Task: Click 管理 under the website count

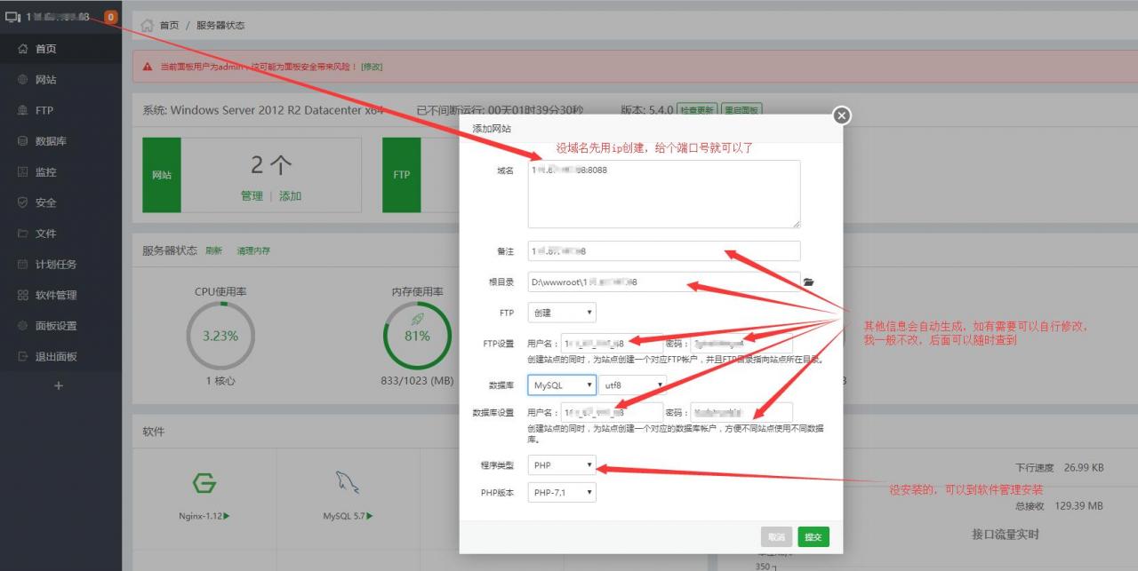Action: click(252, 195)
